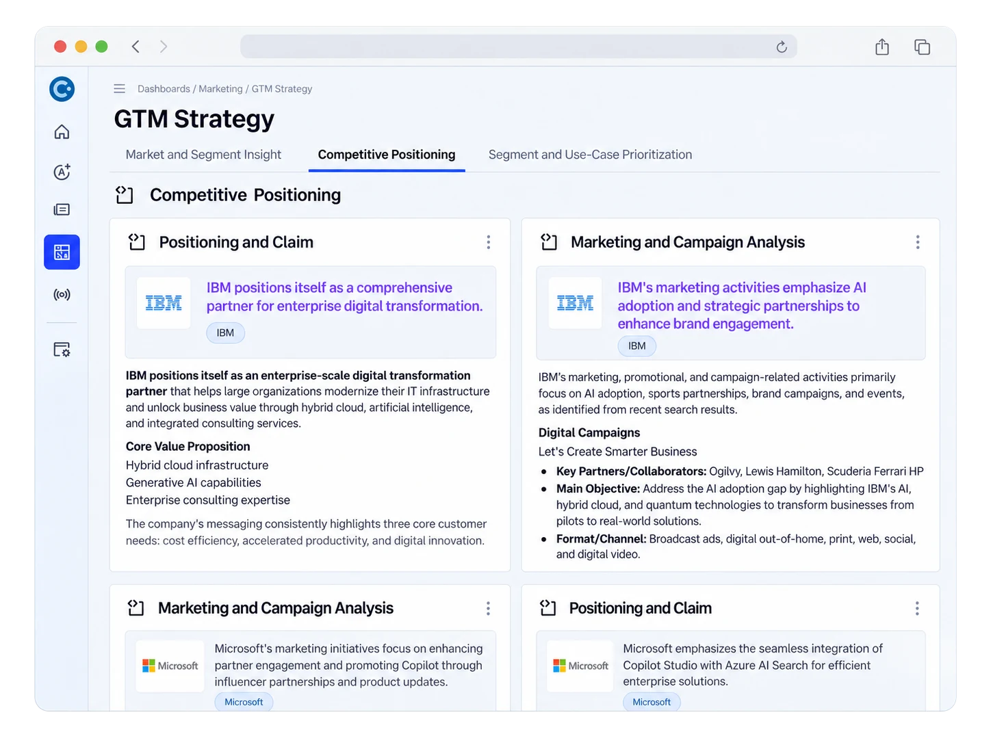This screenshot has height=743, width=991.
Task: Click the card icon beside Microsoft Marketing and Campaign Analysis title
Action: [136, 608]
